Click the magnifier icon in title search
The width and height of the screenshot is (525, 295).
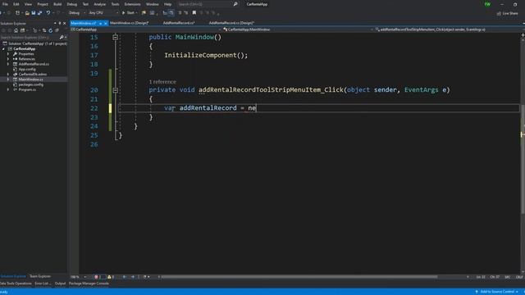pos(235,4)
